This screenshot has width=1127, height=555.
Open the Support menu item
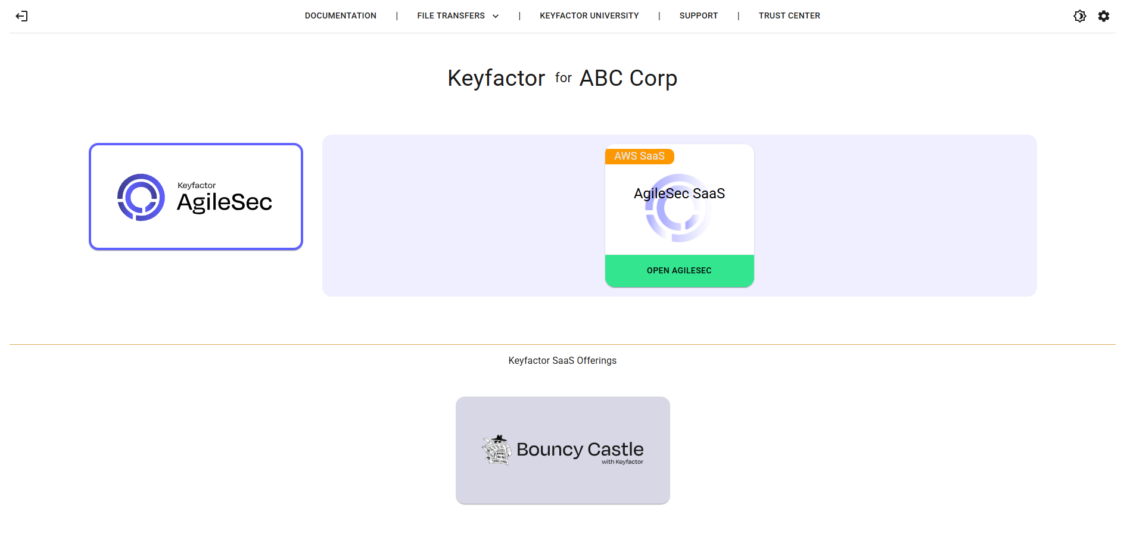click(698, 15)
